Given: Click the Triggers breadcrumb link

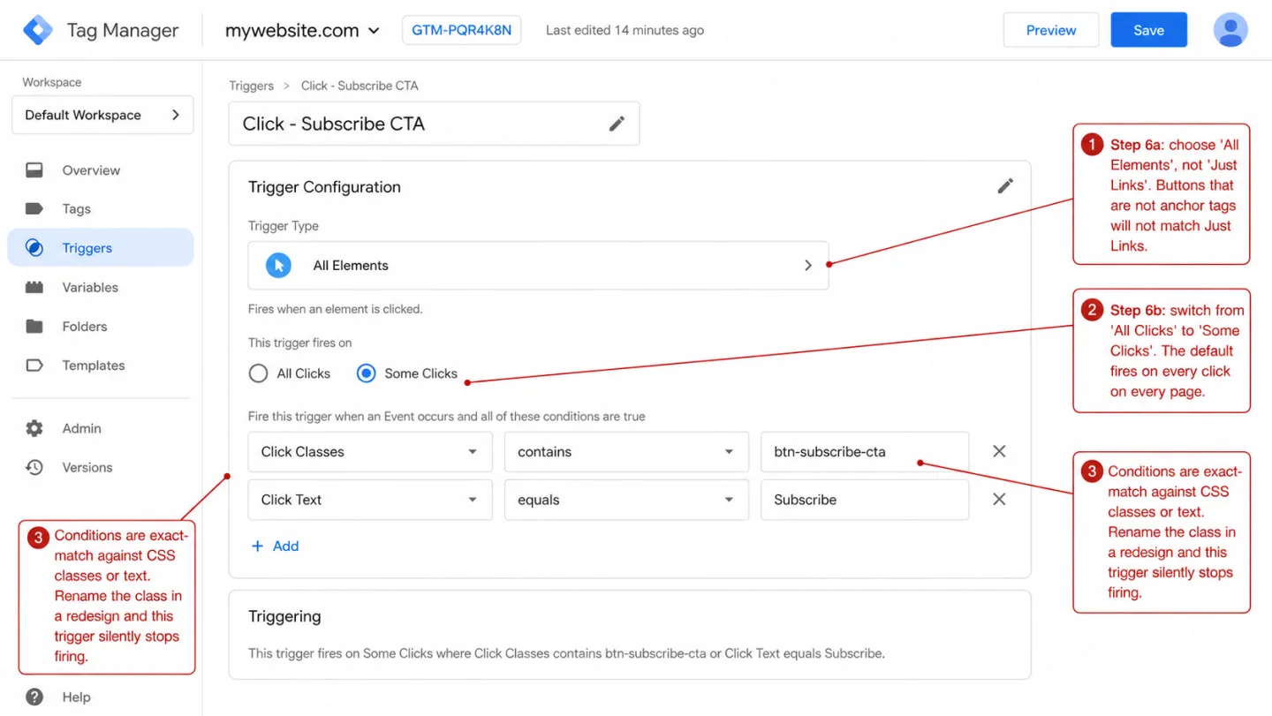Looking at the screenshot, I should (x=251, y=86).
